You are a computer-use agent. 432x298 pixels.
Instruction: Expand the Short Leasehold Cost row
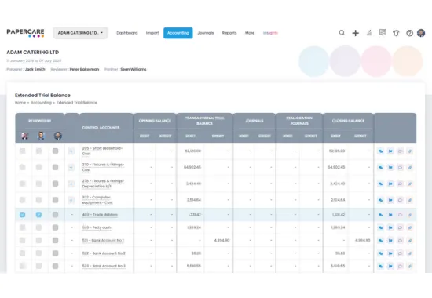point(71,151)
